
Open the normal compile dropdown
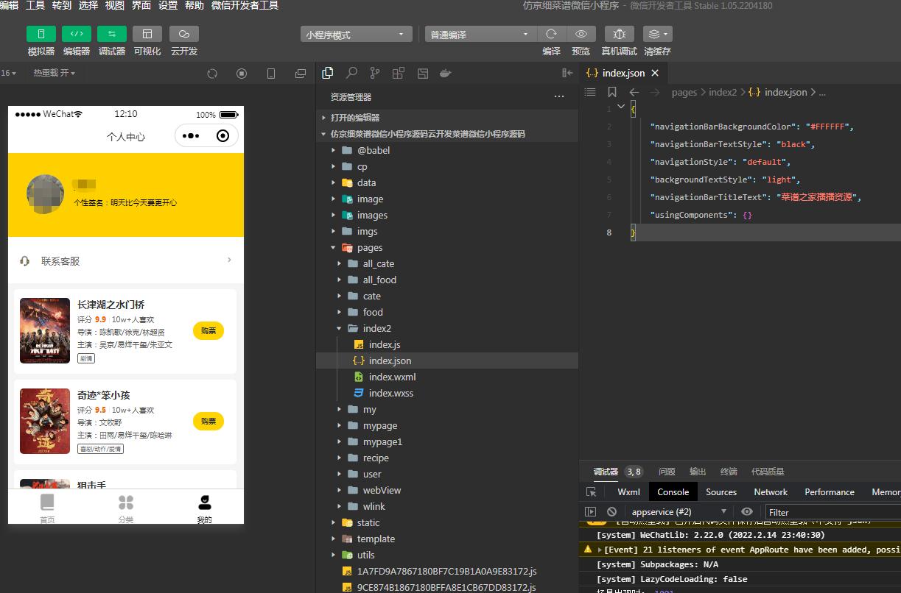[480, 35]
